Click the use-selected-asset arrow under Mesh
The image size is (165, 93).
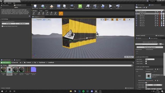click(x=153, y=77)
